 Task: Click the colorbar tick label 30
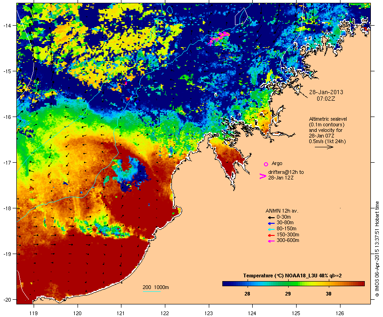pos(328,294)
